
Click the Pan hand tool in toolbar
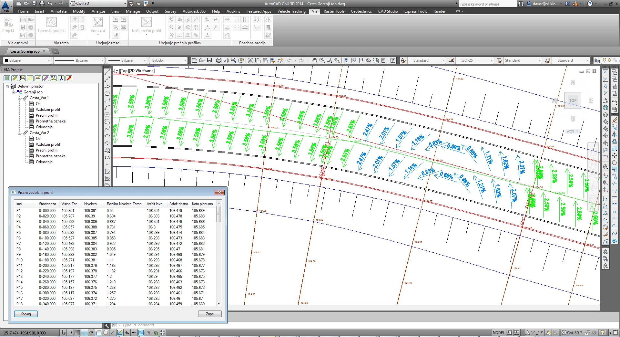314,60
